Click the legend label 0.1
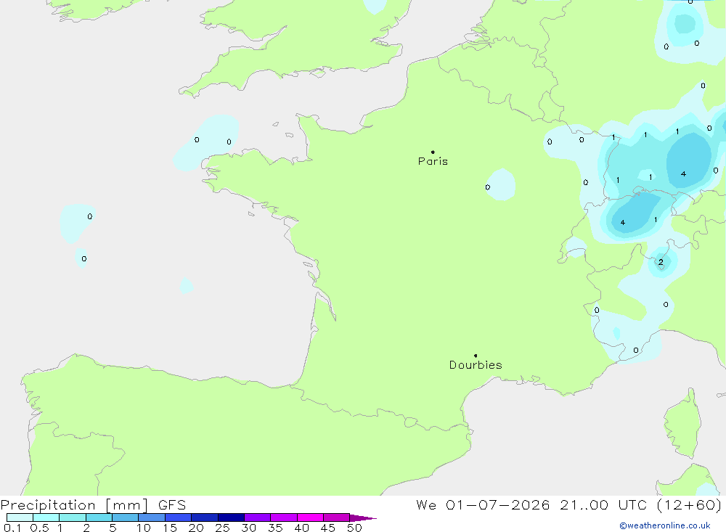The width and height of the screenshot is (726, 532). (12, 528)
